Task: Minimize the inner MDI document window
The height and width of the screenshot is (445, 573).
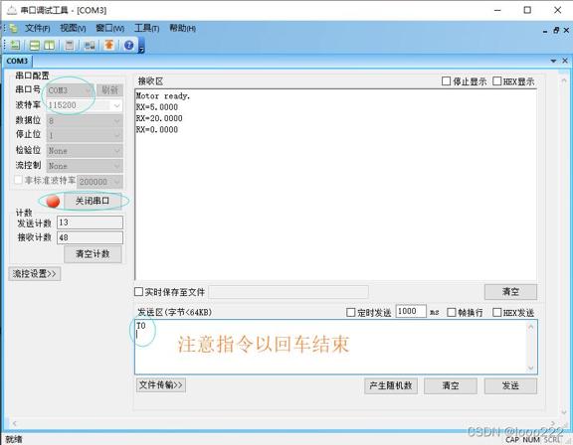Action: (x=545, y=32)
